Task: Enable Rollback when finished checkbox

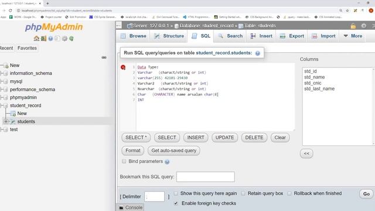Action: (289, 193)
